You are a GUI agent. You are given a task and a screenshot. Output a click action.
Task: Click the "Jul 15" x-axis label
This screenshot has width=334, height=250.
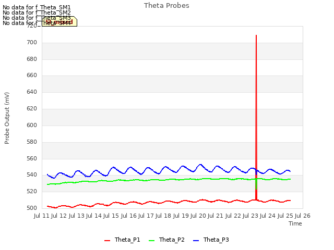(x=111, y=216)
